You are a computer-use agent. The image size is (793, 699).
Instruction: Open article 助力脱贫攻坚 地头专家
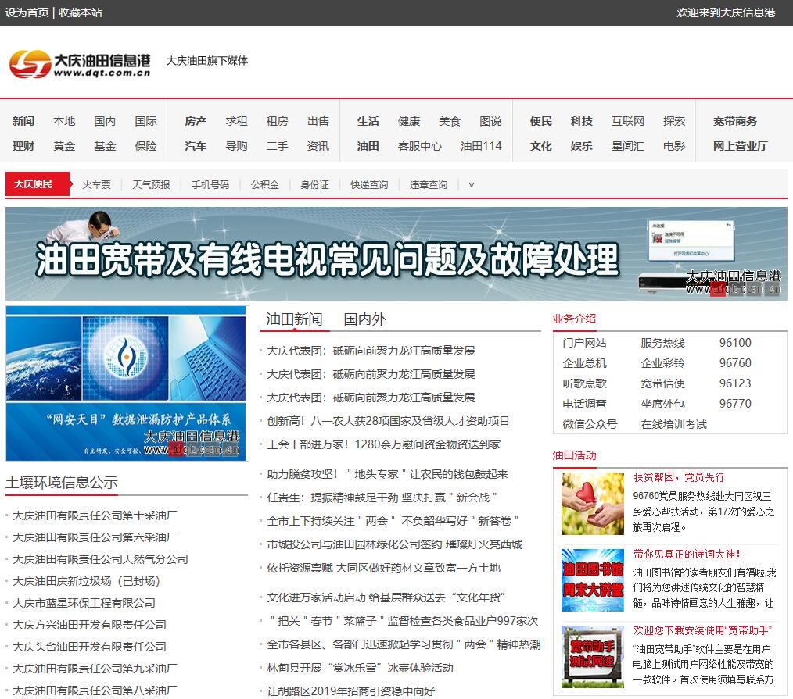387,474
